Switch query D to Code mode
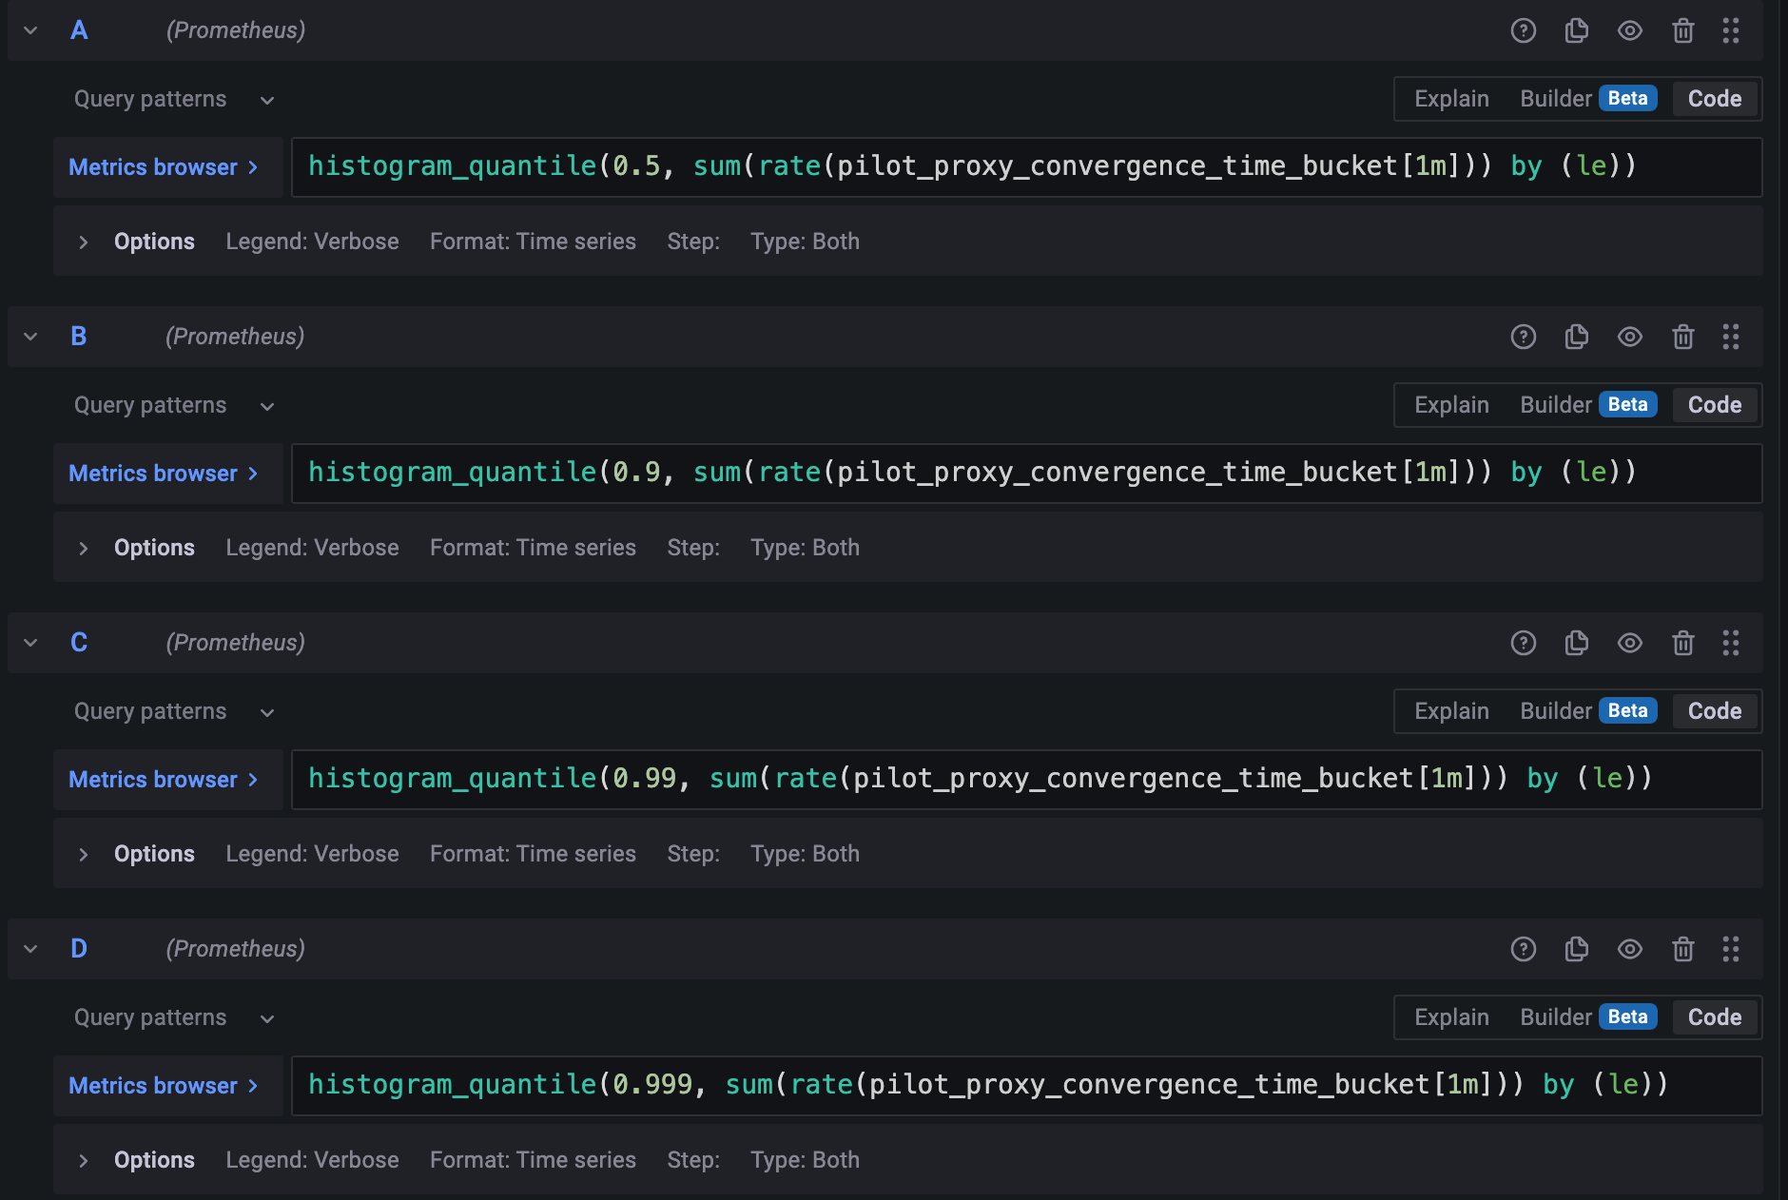 pyautogui.click(x=1715, y=1017)
